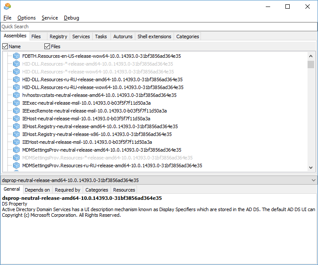Click cube icon of MDMSettingsProv-neutral amd64 row
318x265 pixels.
[16, 150]
